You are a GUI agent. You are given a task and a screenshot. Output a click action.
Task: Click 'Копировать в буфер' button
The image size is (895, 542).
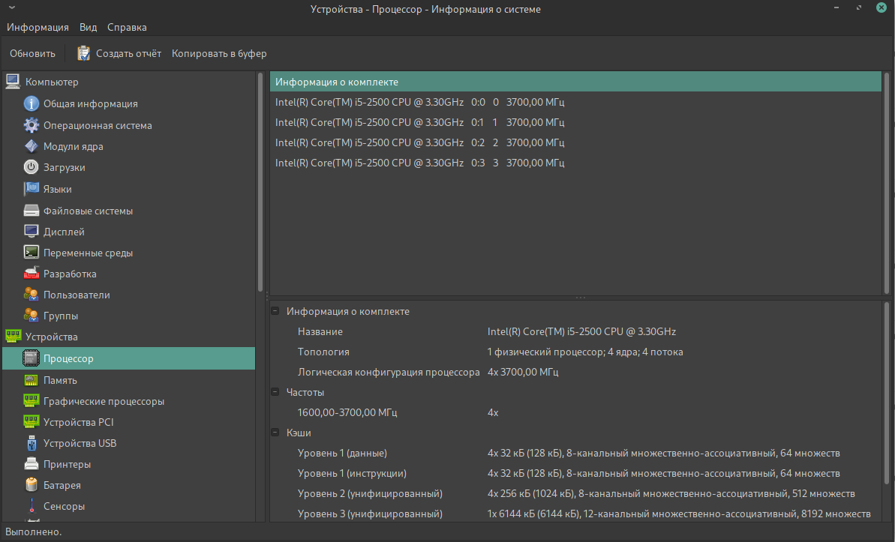click(219, 53)
